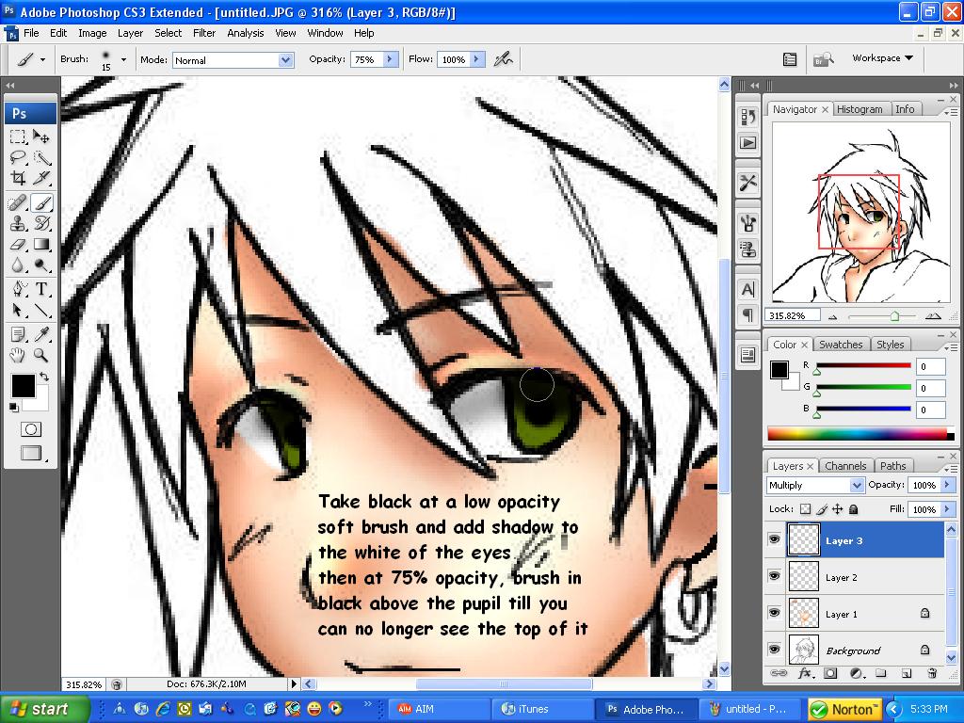Expand the Workspace dropdown
Viewport: 964px width, 723px height.
click(x=882, y=58)
